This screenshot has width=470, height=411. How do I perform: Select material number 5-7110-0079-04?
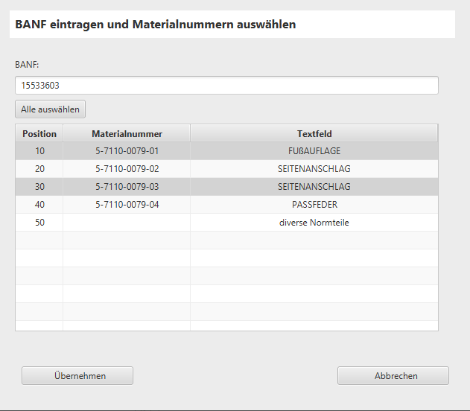127,205
